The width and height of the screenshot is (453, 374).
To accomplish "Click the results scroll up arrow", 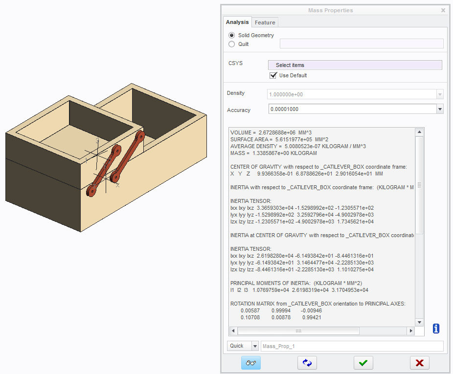I will (x=419, y=132).
